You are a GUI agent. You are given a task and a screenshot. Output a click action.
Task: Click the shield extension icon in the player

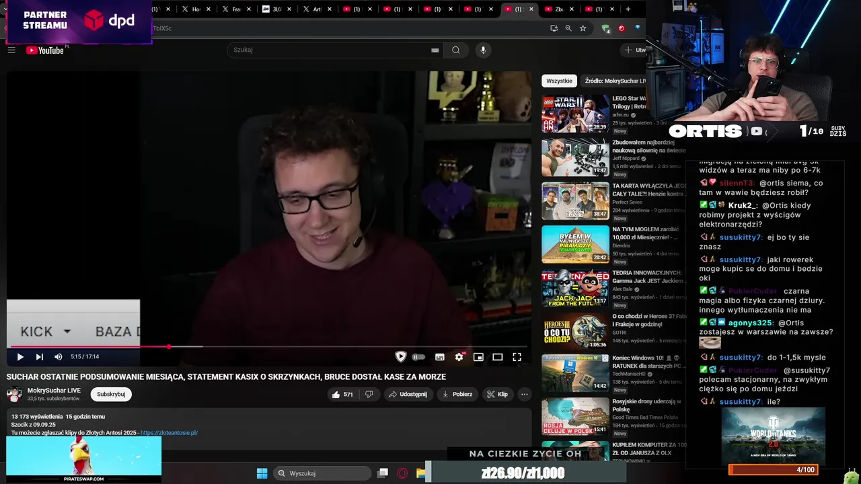[x=401, y=357]
